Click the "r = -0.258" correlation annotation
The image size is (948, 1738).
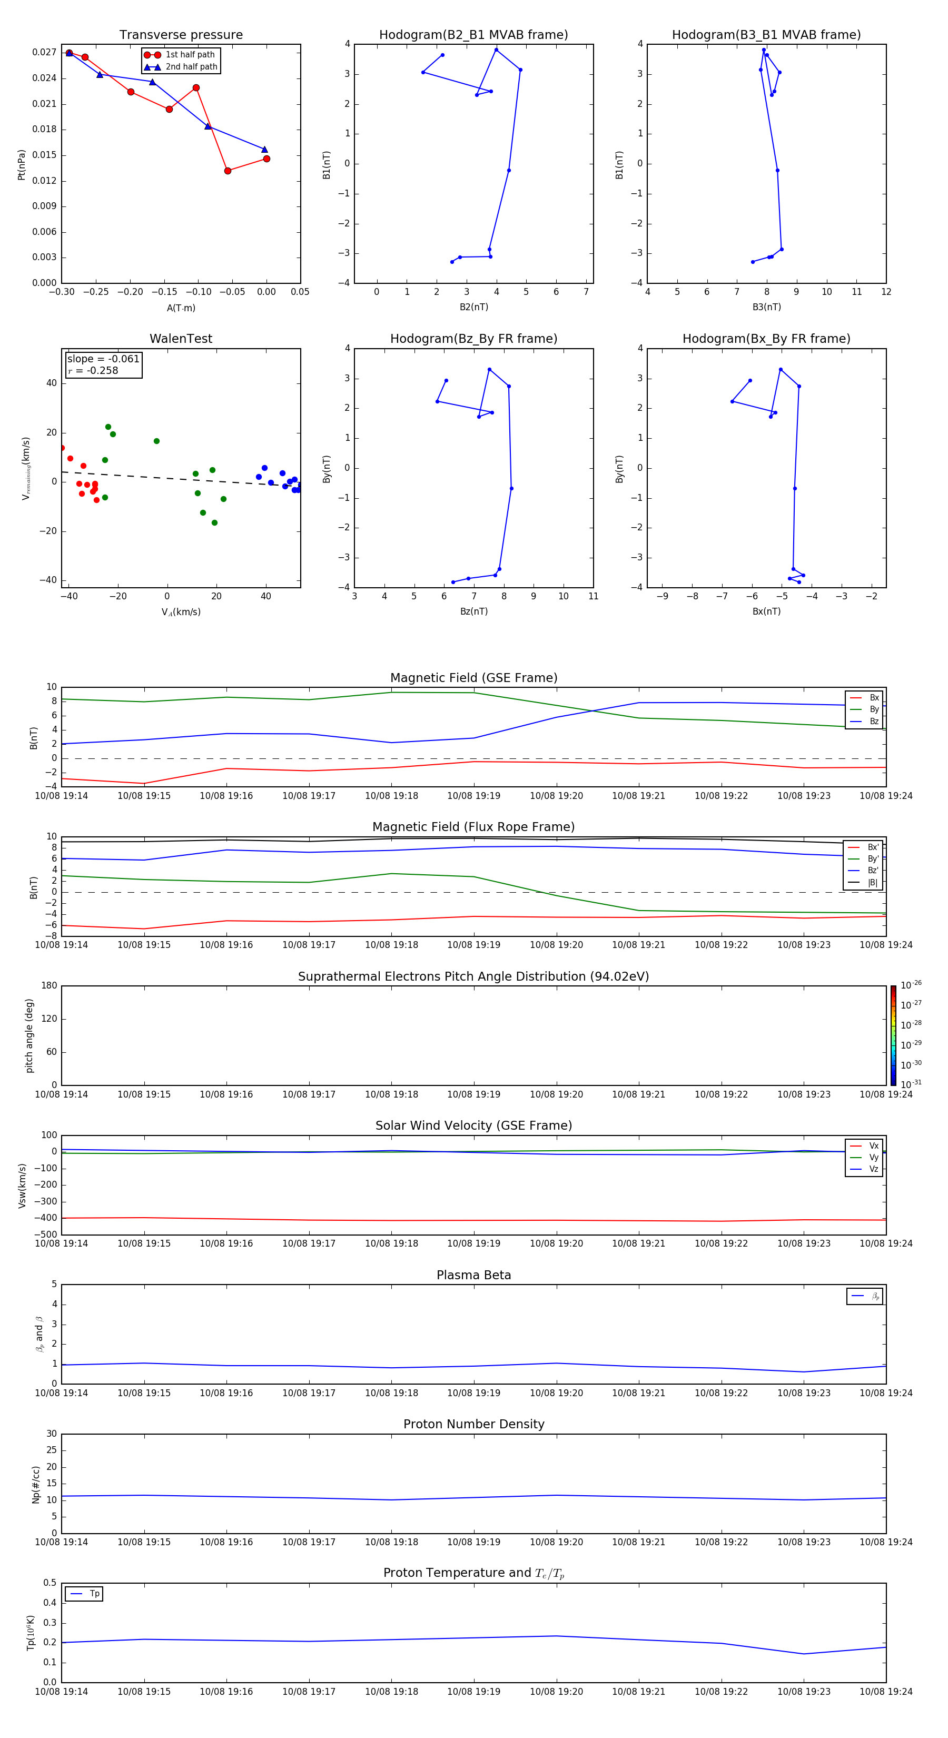coord(93,370)
